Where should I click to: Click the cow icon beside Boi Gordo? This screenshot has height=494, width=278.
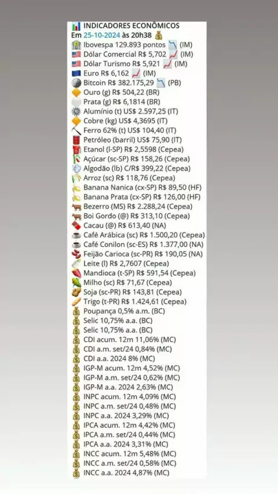pyautogui.click(x=76, y=216)
